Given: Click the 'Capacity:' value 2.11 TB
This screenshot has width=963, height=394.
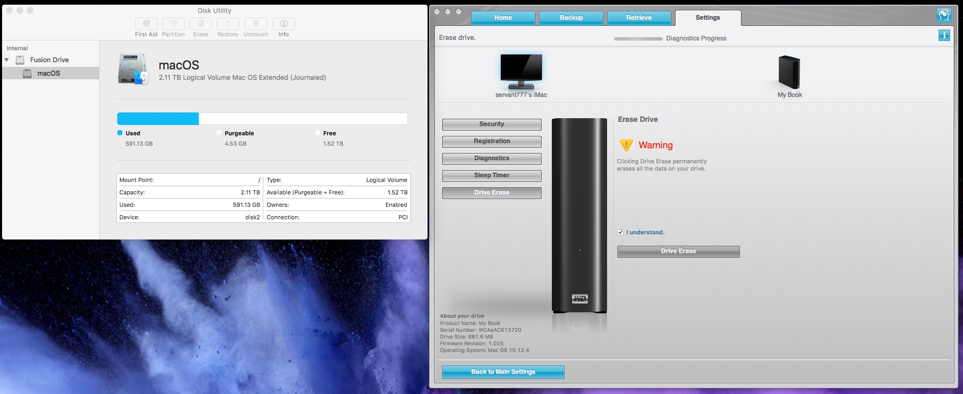Looking at the screenshot, I should [250, 192].
